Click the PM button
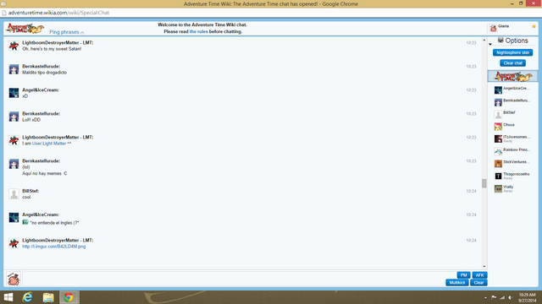This screenshot has width=542, height=304. point(463,275)
